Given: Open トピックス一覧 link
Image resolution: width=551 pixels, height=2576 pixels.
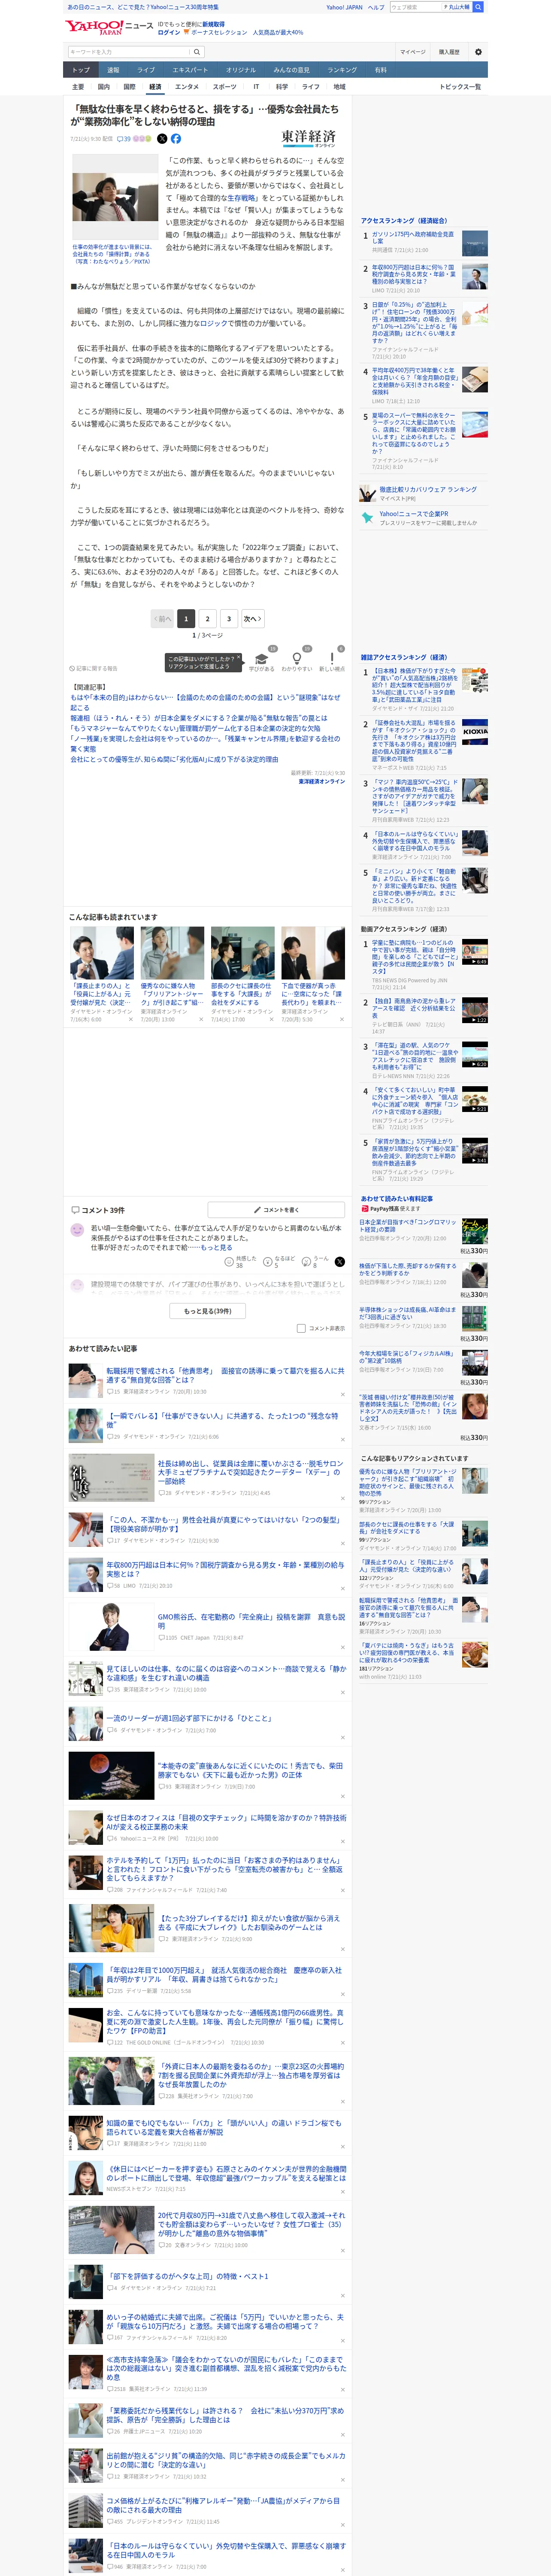Looking at the screenshot, I should [460, 87].
